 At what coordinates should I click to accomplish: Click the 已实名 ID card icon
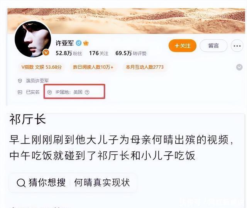[20, 92]
